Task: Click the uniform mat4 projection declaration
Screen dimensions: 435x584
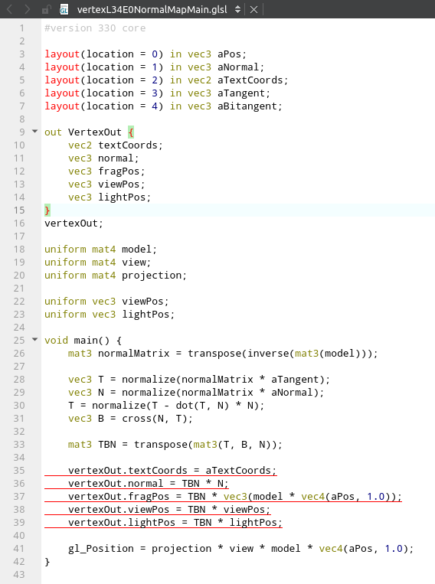Action: click(116, 276)
